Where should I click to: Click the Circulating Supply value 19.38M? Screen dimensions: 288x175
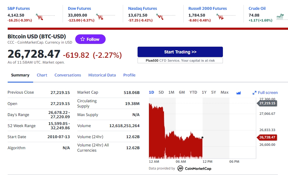coord(132,103)
